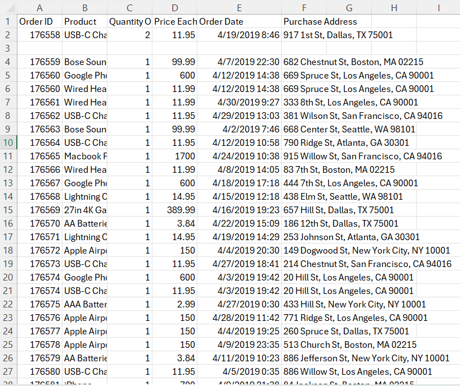Click the 'Order ID' header cell
460x386 pixels.
[x=39, y=21]
